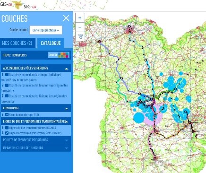Close the Couches panel with the X

(66, 18)
